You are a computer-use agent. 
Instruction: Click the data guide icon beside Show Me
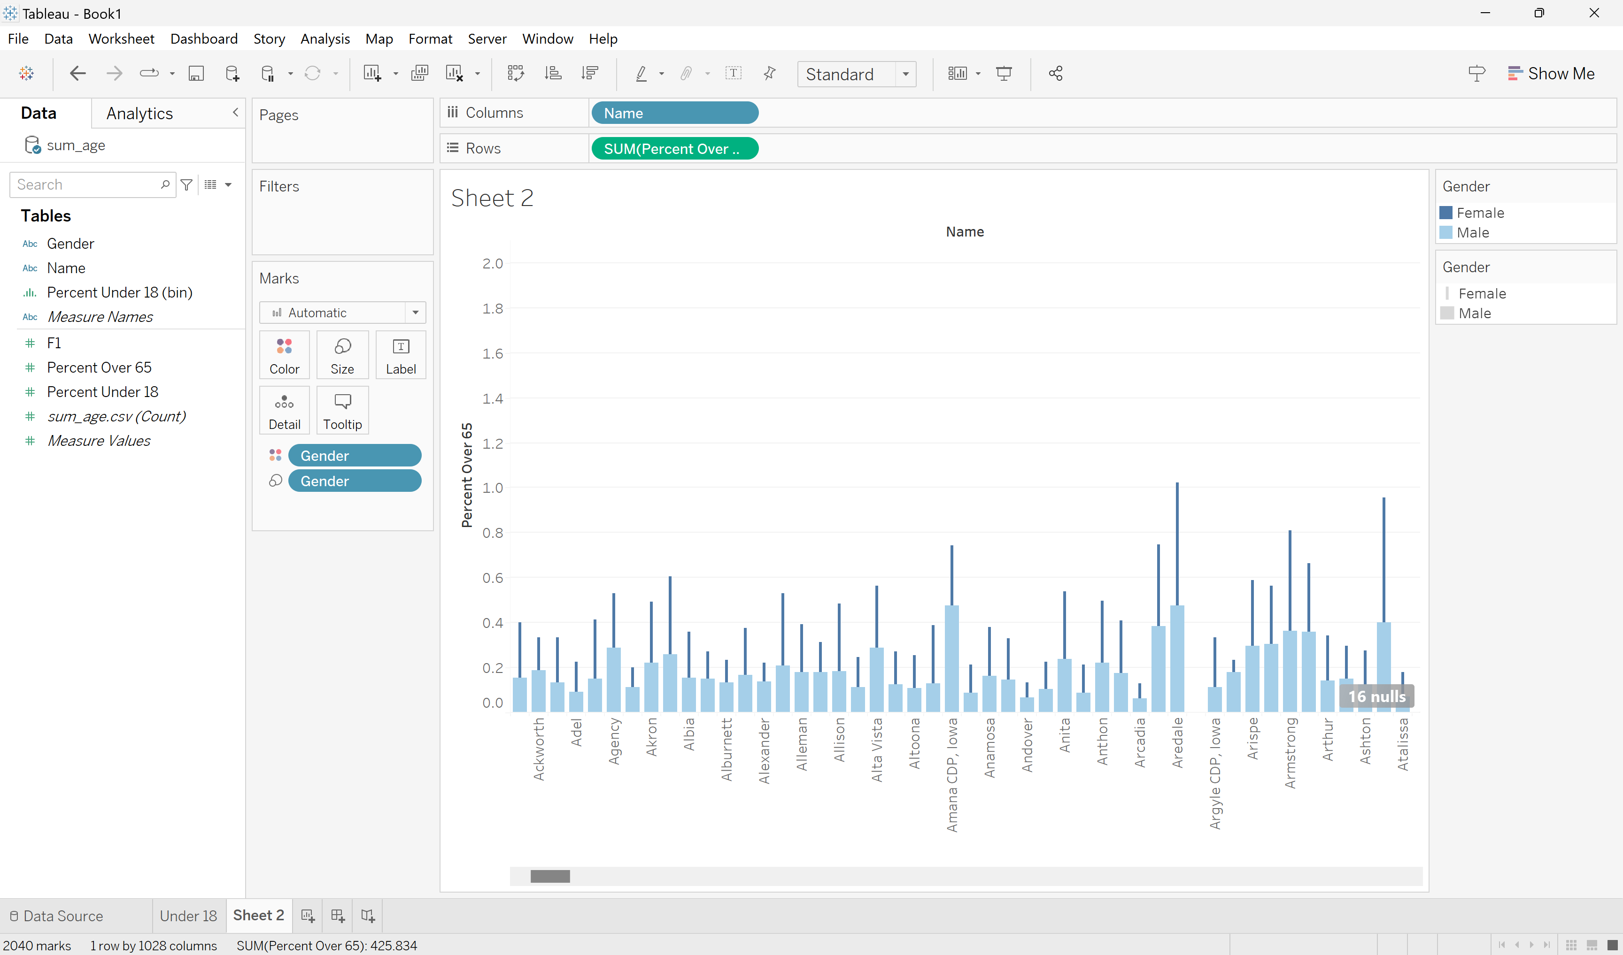tap(1477, 73)
